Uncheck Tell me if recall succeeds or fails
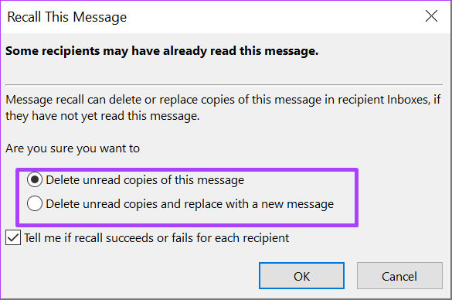 point(13,237)
